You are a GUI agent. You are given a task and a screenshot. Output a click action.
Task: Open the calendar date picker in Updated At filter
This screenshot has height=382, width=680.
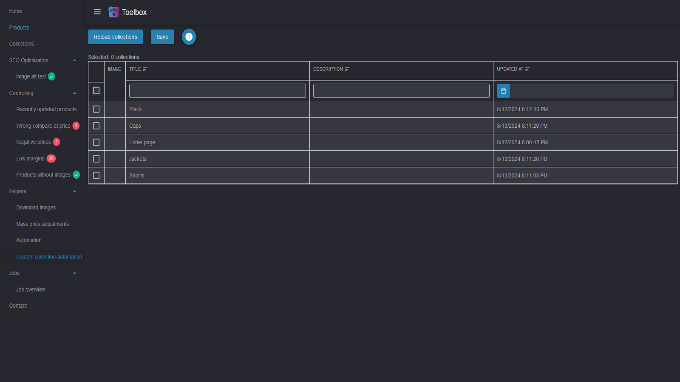tap(503, 90)
